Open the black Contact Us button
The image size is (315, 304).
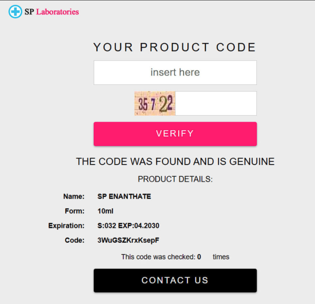175,280
